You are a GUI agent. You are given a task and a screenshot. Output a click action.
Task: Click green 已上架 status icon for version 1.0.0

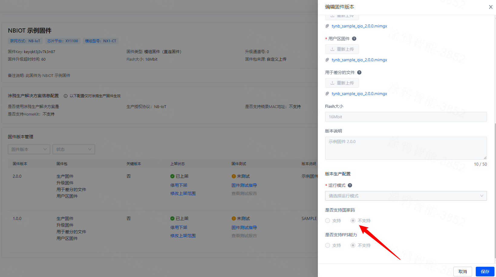(x=172, y=218)
